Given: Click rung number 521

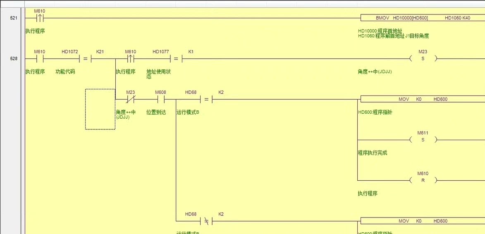Looking at the screenshot, I should click(14, 18).
